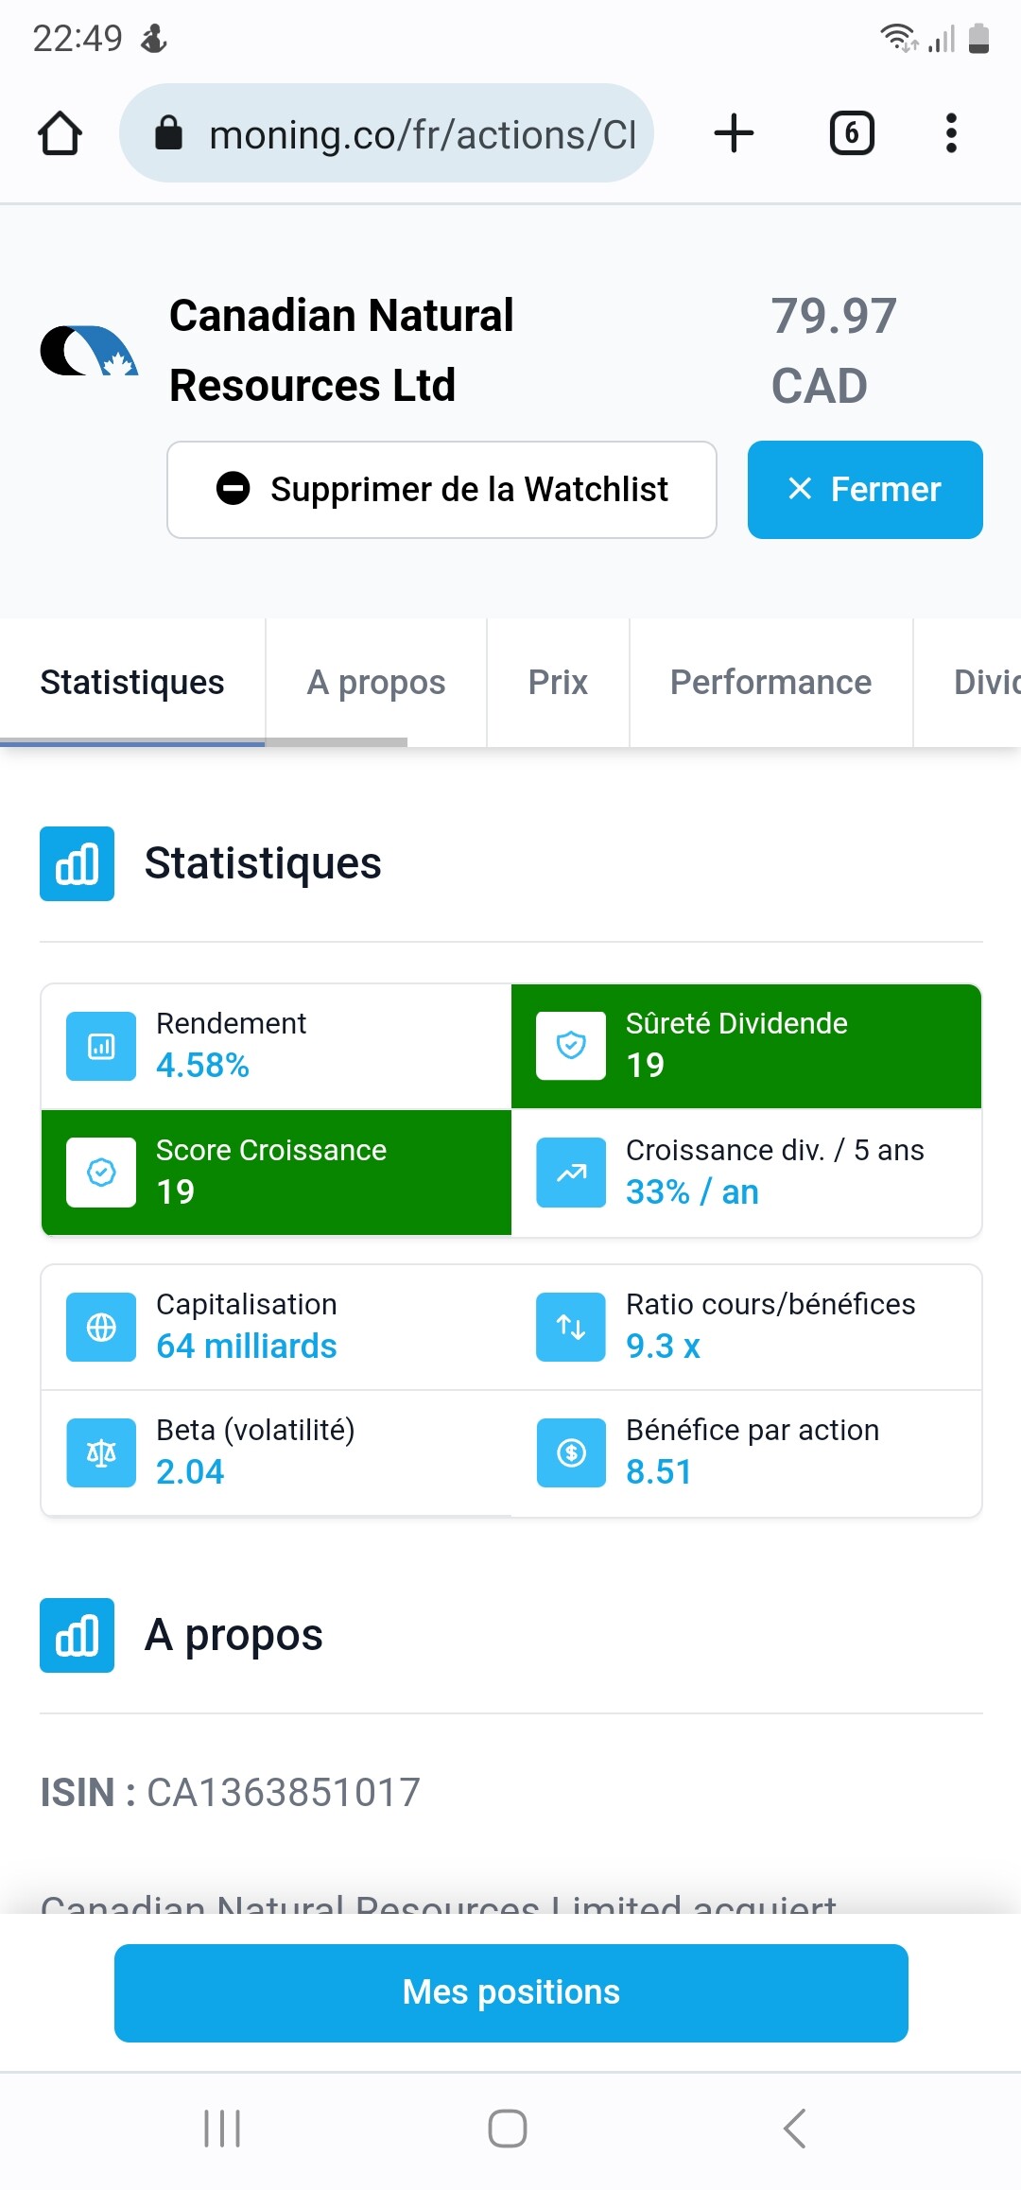Tap the Croissance div. trending arrow icon
This screenshot has height=2190, width=1021.
point(571,1173)
